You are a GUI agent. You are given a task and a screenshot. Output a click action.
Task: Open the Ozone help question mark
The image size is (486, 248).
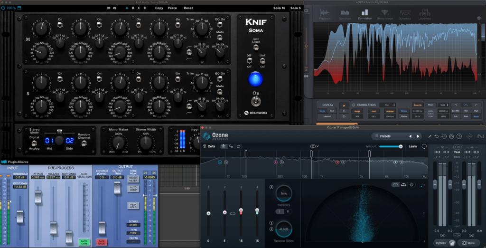click(459, 136)
